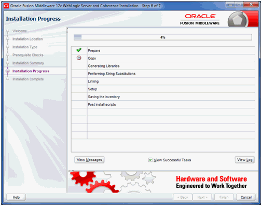
Task: Click the Generating Libraries row
Action: click(x=163, y=66)
